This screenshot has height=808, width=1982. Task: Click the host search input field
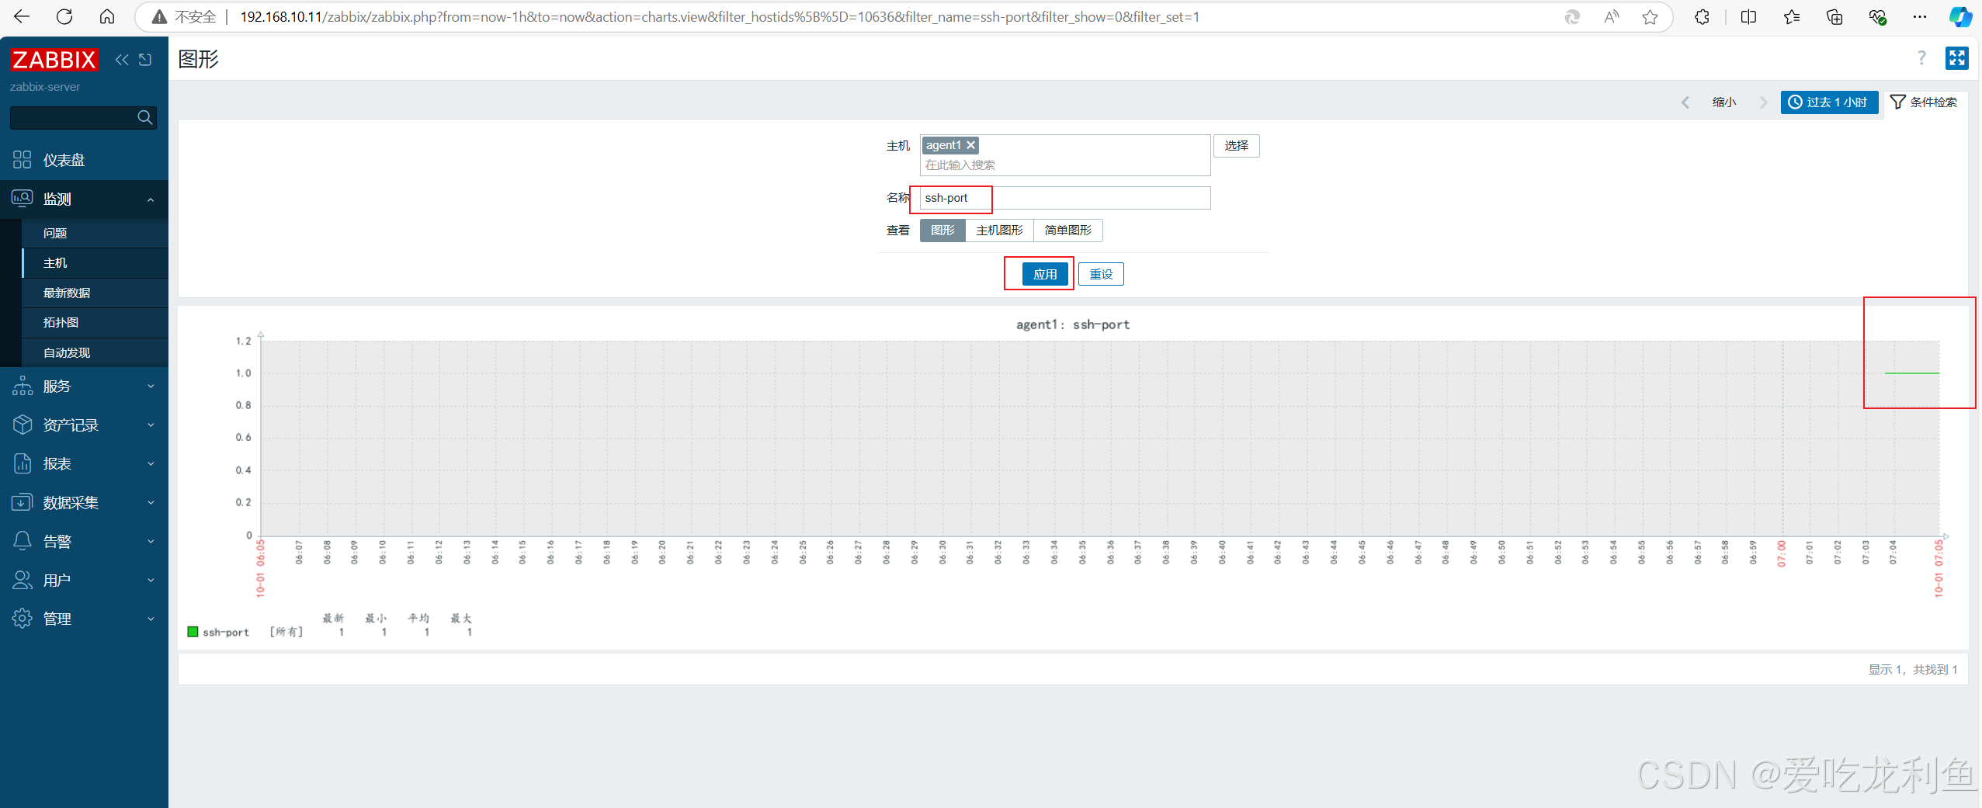tap(1065, 165)
